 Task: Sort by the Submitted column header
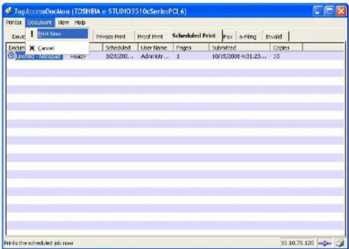pos(240,48)
